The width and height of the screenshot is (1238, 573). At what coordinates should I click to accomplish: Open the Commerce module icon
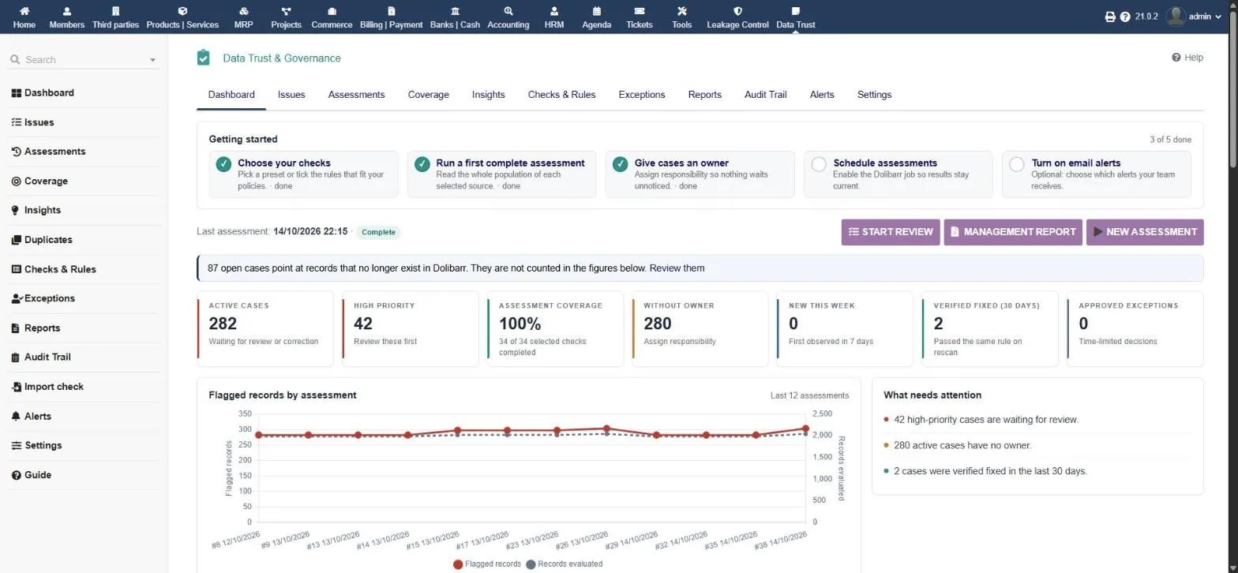(x=332, y=12)
